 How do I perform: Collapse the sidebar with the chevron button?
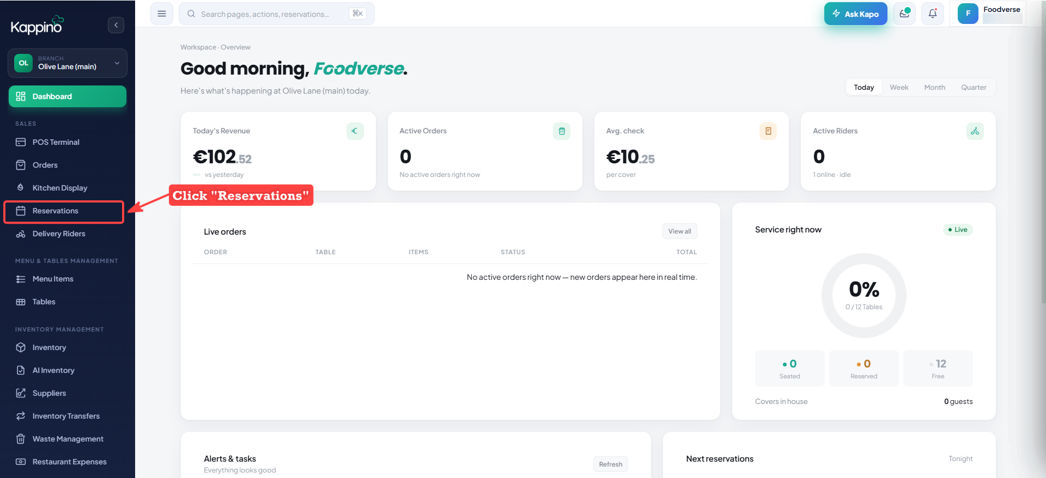point(116,25)
